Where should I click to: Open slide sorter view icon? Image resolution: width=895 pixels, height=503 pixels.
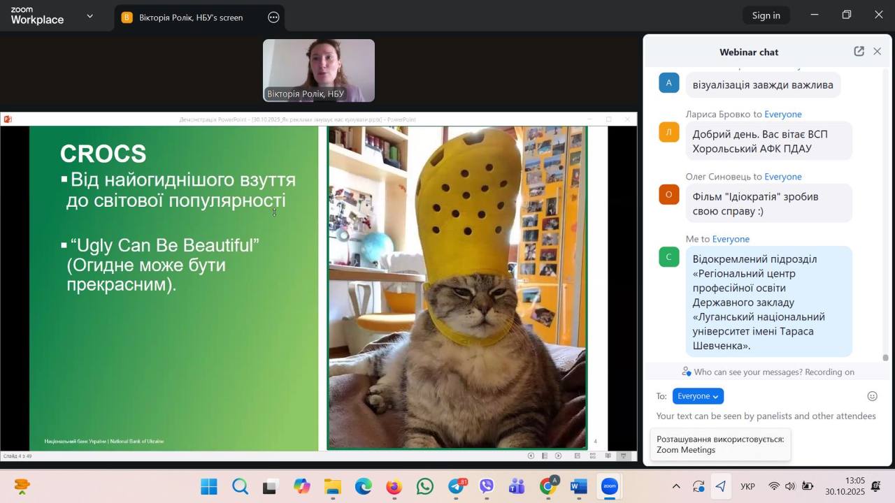(x=592, y=456)
